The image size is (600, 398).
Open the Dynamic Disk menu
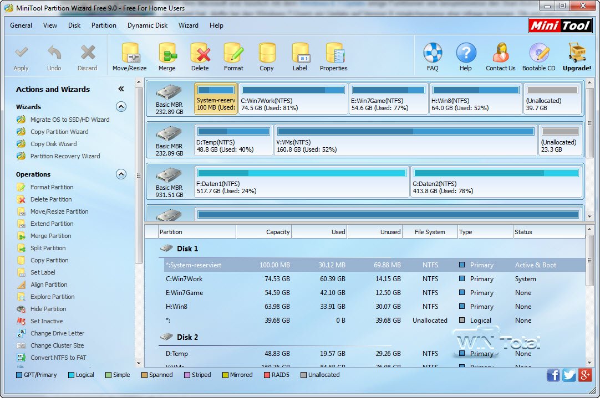coord(148,25)
